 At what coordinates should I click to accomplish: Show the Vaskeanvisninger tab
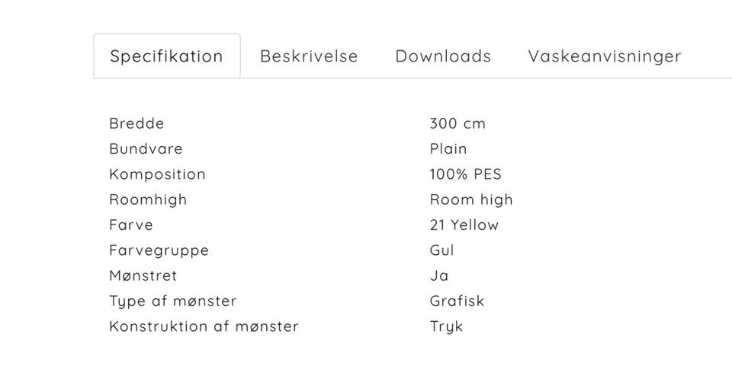pos(605,56)
